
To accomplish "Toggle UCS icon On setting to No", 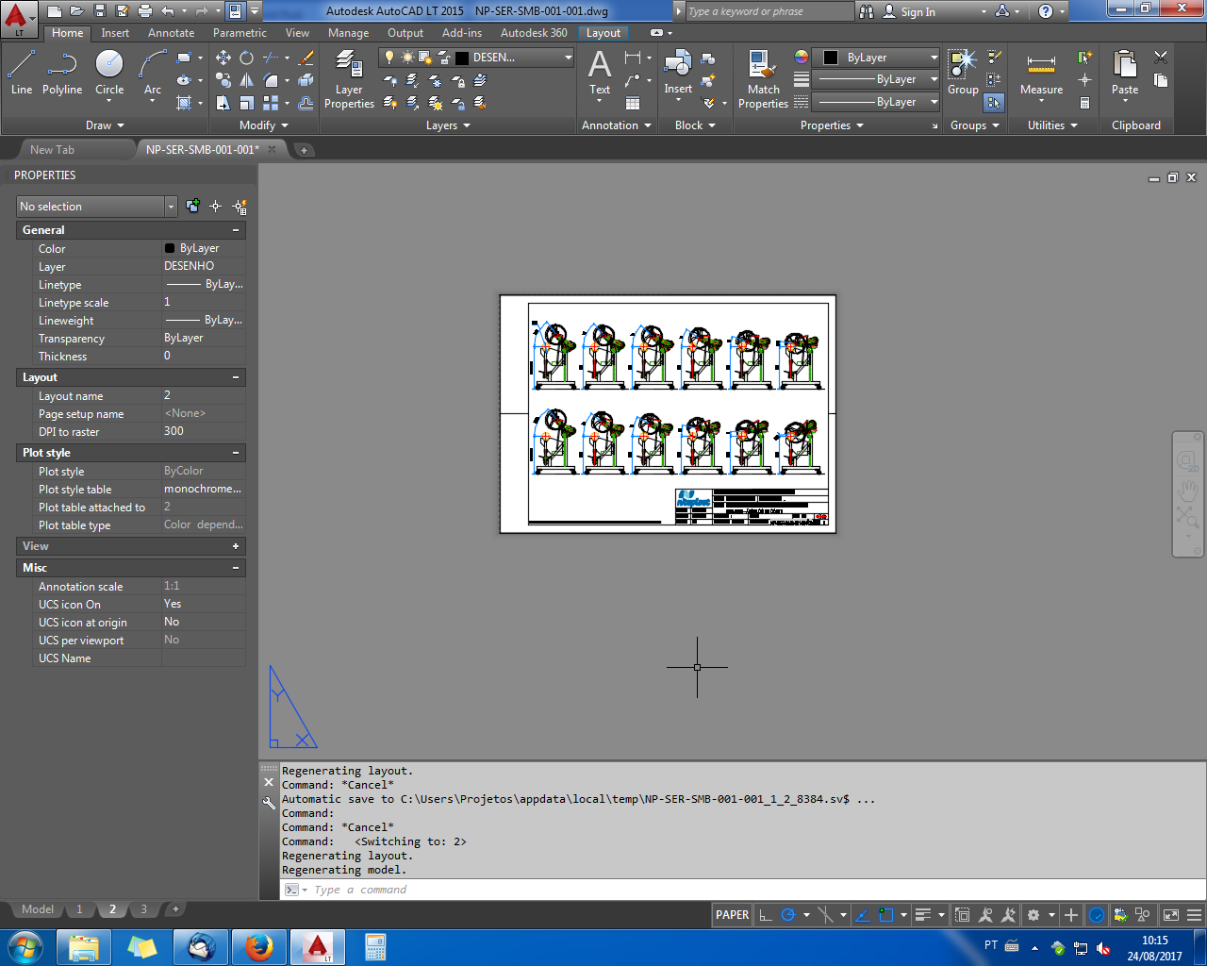I will pos(203,604).
